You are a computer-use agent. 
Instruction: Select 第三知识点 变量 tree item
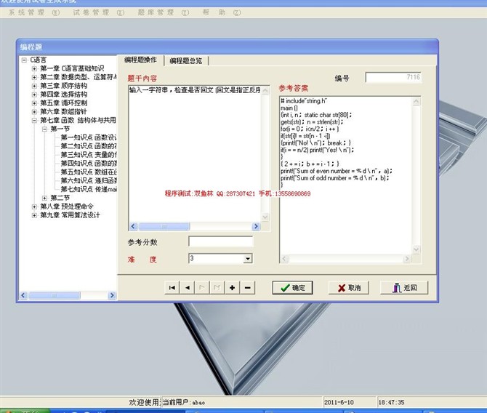click(89, 154)
